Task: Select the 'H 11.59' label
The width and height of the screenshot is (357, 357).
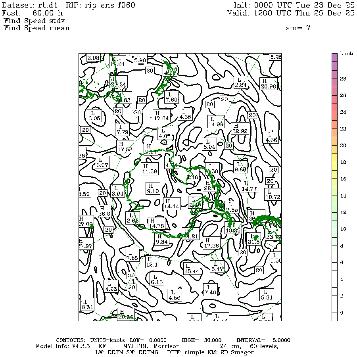Action: click(150, 169)
